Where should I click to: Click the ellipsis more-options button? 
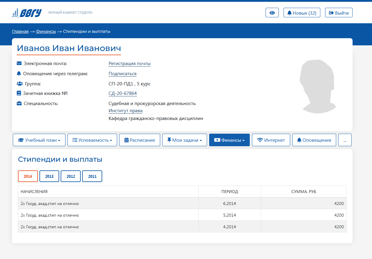(345, 140)
